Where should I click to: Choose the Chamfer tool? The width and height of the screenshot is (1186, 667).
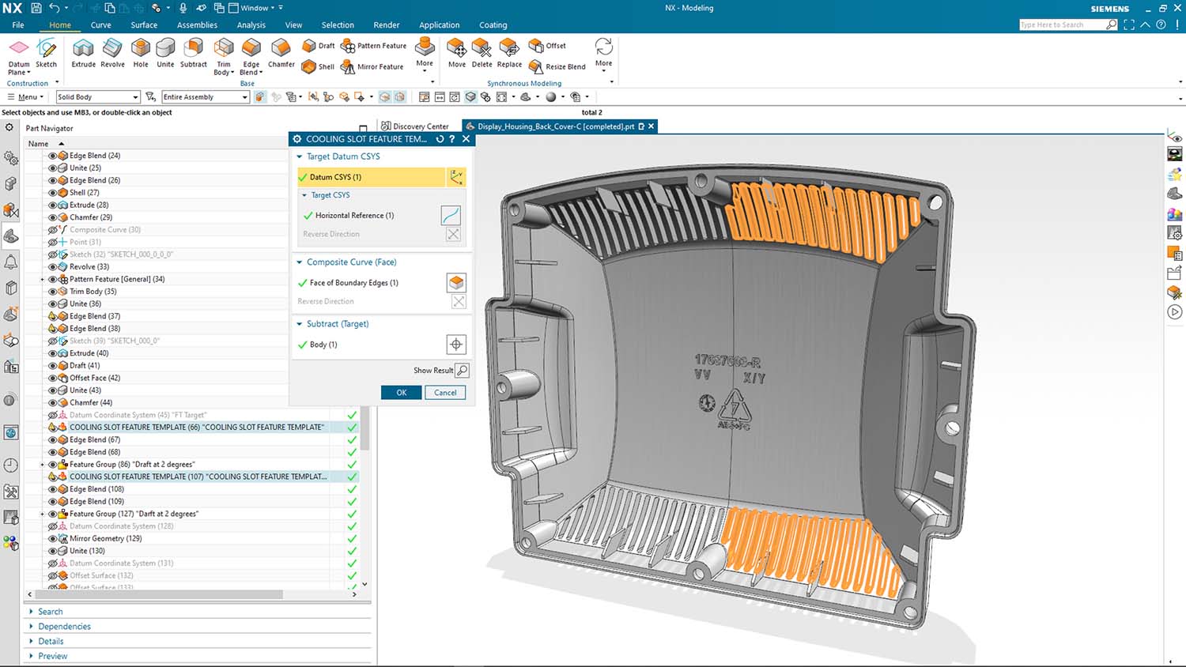[281, 52]
